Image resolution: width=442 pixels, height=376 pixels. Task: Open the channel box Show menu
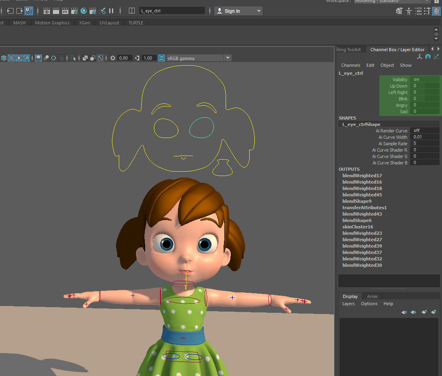406,65
